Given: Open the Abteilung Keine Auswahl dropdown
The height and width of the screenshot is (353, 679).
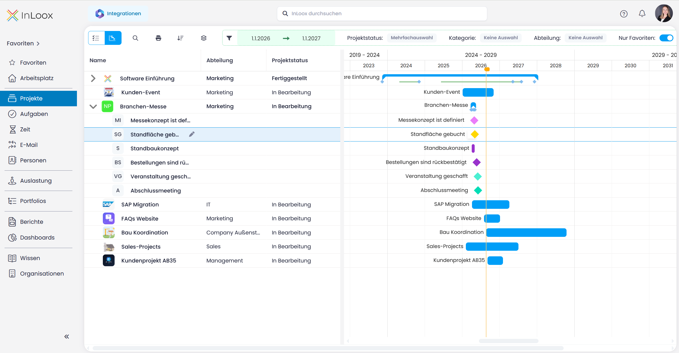Looking at the screenshot, I should [x=585, y=38].
